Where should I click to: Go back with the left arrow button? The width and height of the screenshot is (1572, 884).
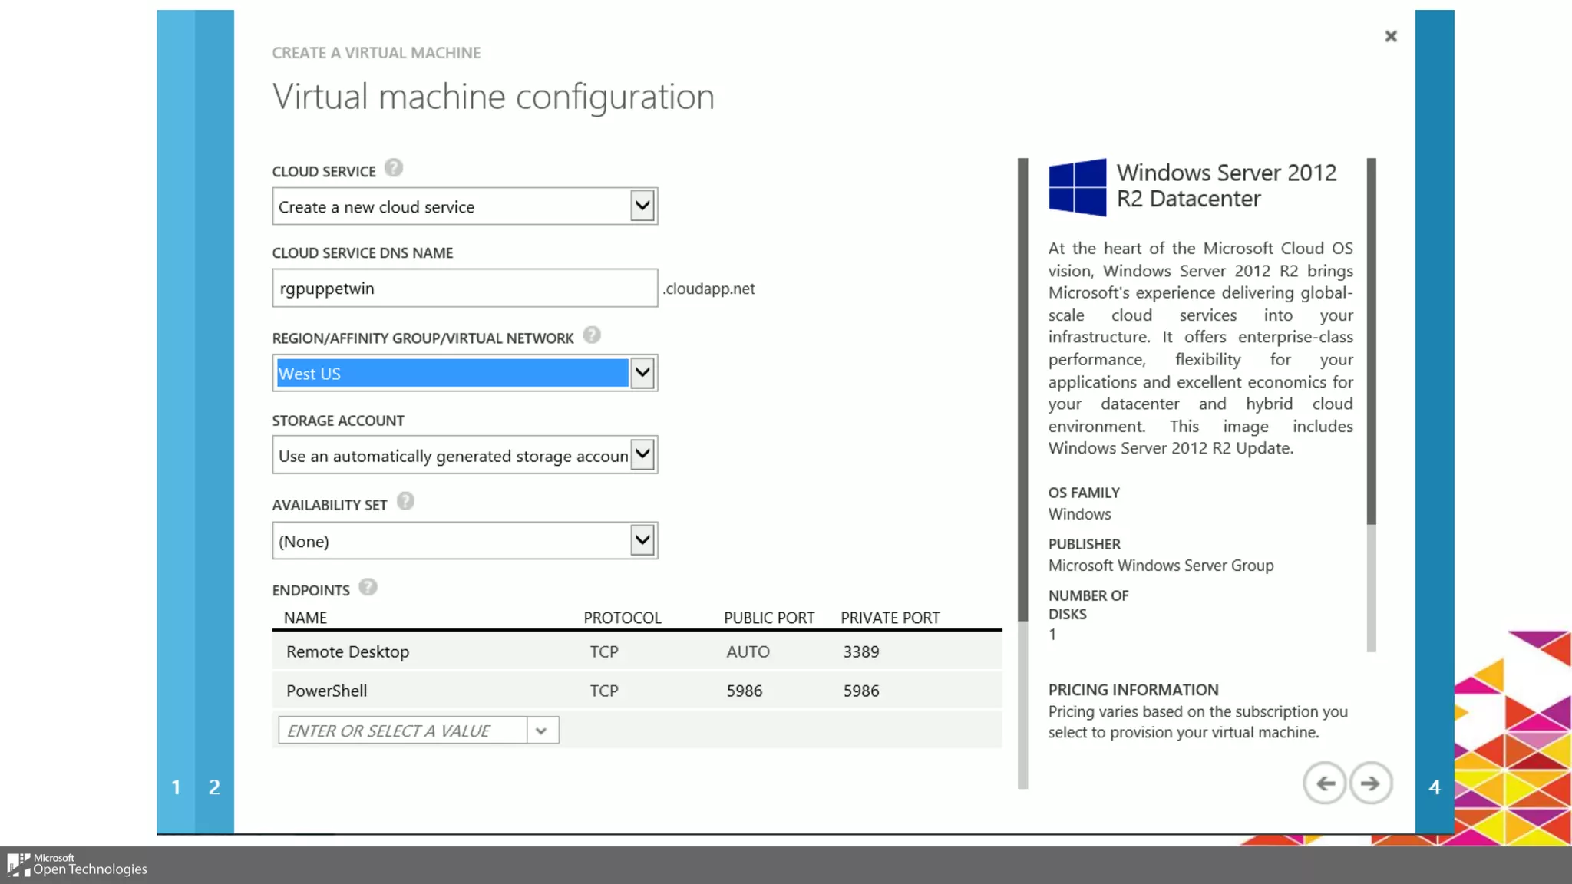[x=1325, y=783]
